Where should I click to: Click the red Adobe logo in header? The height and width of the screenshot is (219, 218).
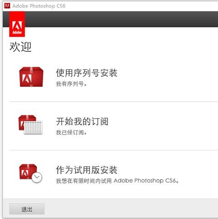click(17, 24)
